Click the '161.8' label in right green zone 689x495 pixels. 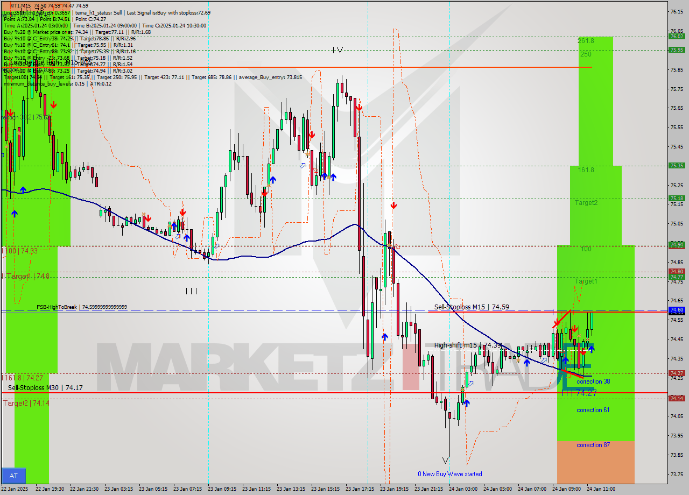(x=586, y=170)
